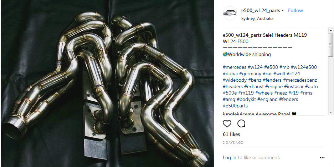
Task: Open the comment speech bubble icon
Action: click(x=241, y=124)
